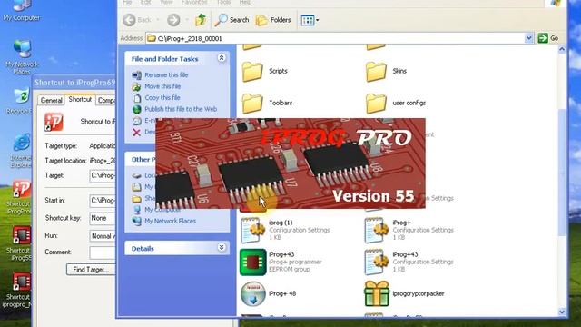Select Shortcut to iProg55 desktop icon
This screenshot has height=327, width=581.
(x=20, y=244)
